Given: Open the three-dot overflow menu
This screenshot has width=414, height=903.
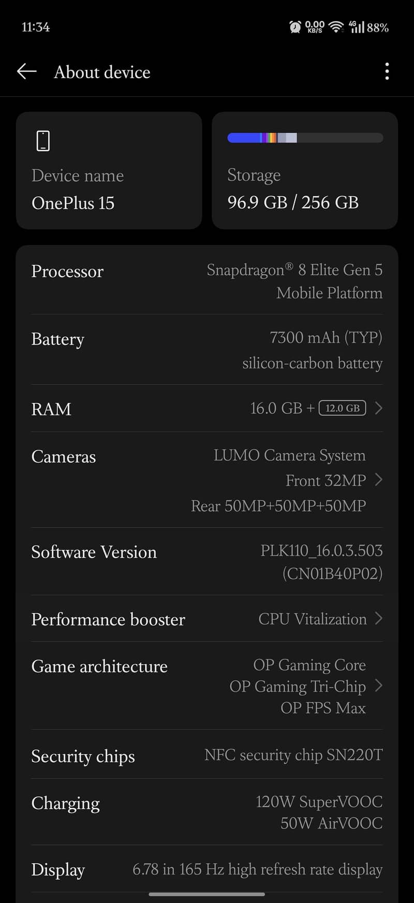Looking at the screenshot, I should coord(387,71).
